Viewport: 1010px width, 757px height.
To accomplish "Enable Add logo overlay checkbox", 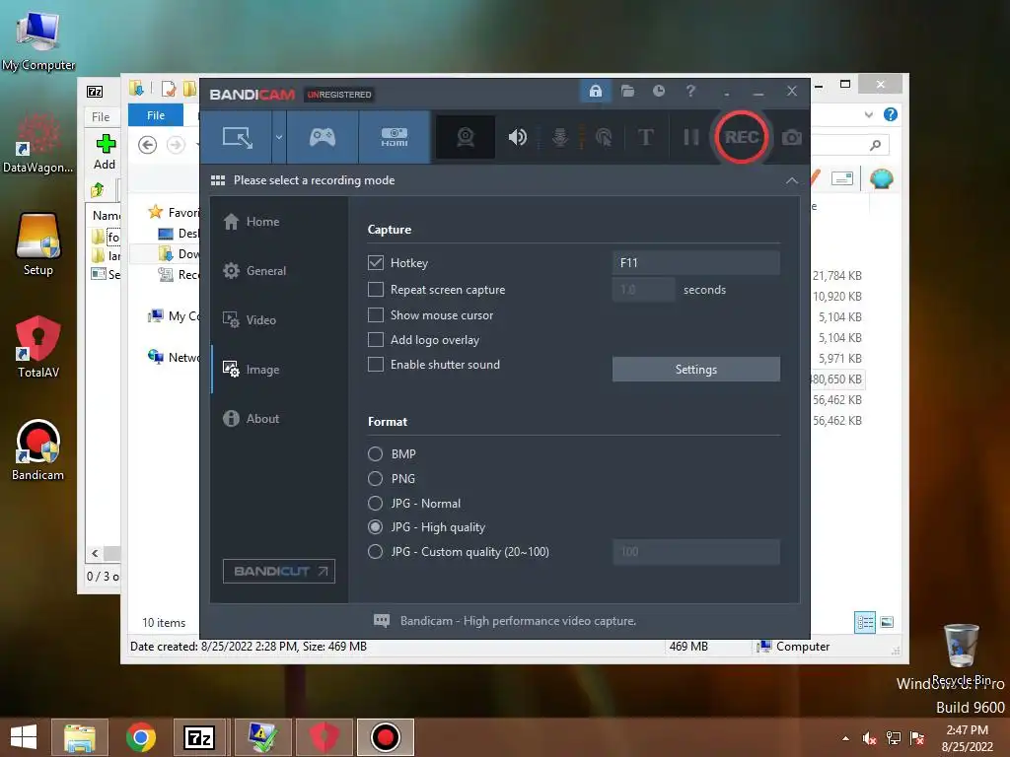I will click(x=376, y=340).
